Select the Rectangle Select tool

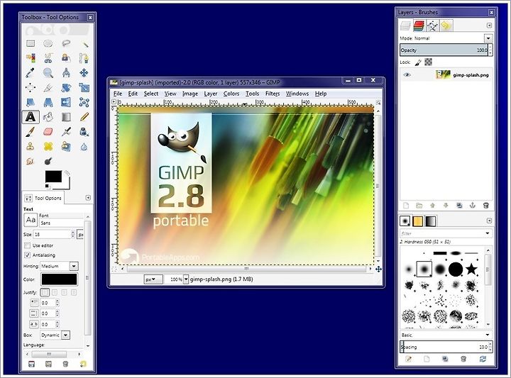pos(31,43)
